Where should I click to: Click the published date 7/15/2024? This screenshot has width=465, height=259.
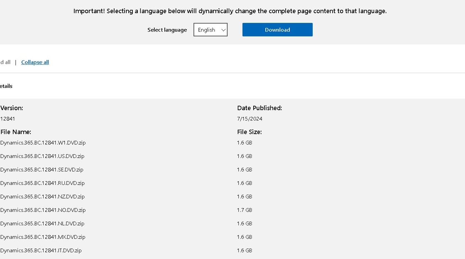tap(250, 119)
